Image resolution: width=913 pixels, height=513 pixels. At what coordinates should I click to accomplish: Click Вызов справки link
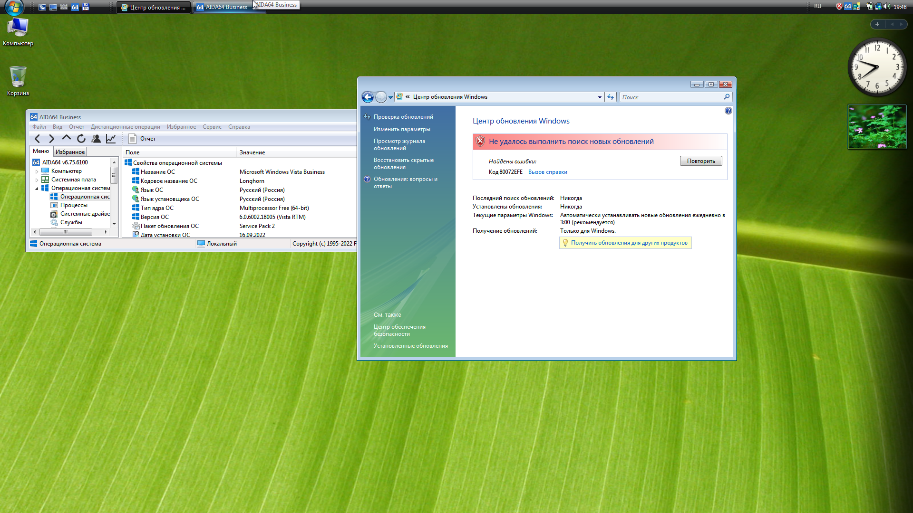547,172
